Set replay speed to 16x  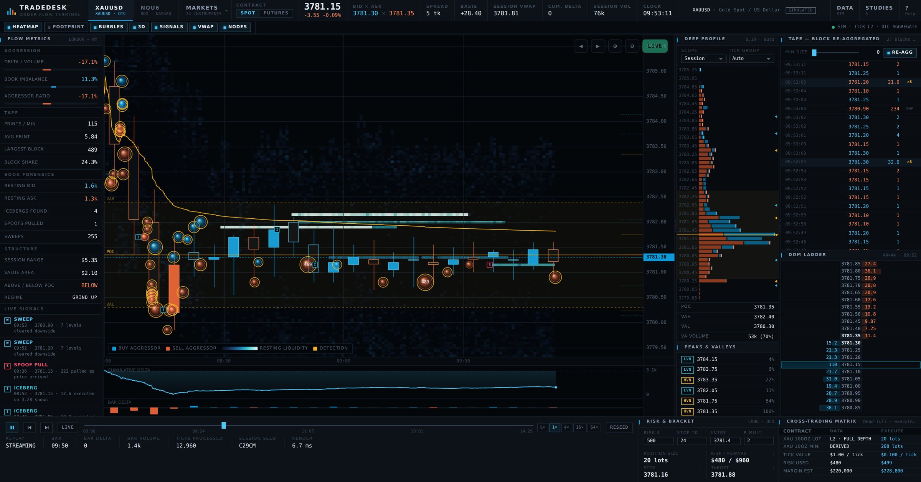coord(579,427)
